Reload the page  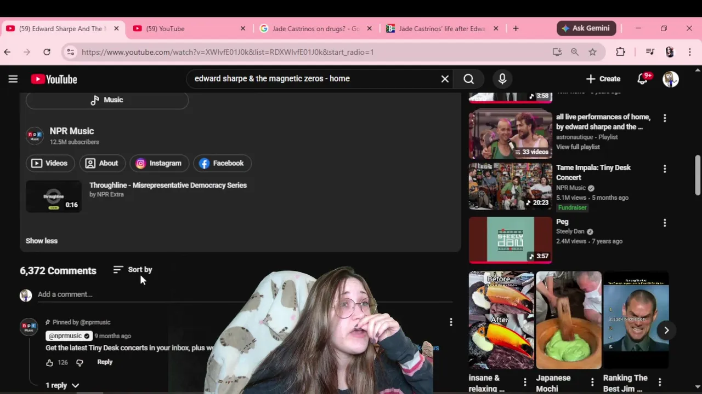[x=47, y=52]
